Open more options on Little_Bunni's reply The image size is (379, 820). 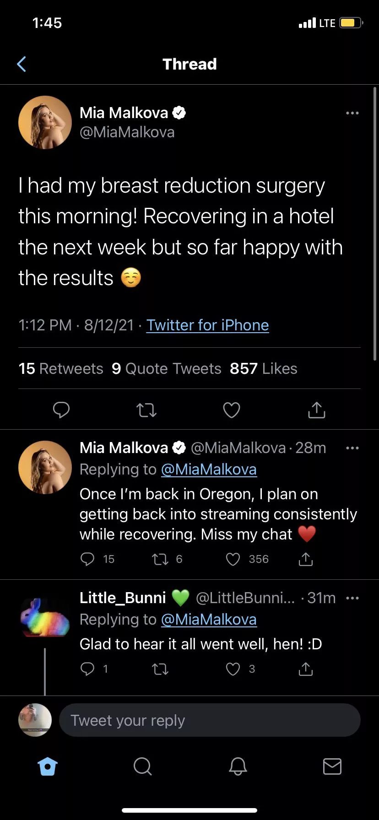tap(352, 598)
